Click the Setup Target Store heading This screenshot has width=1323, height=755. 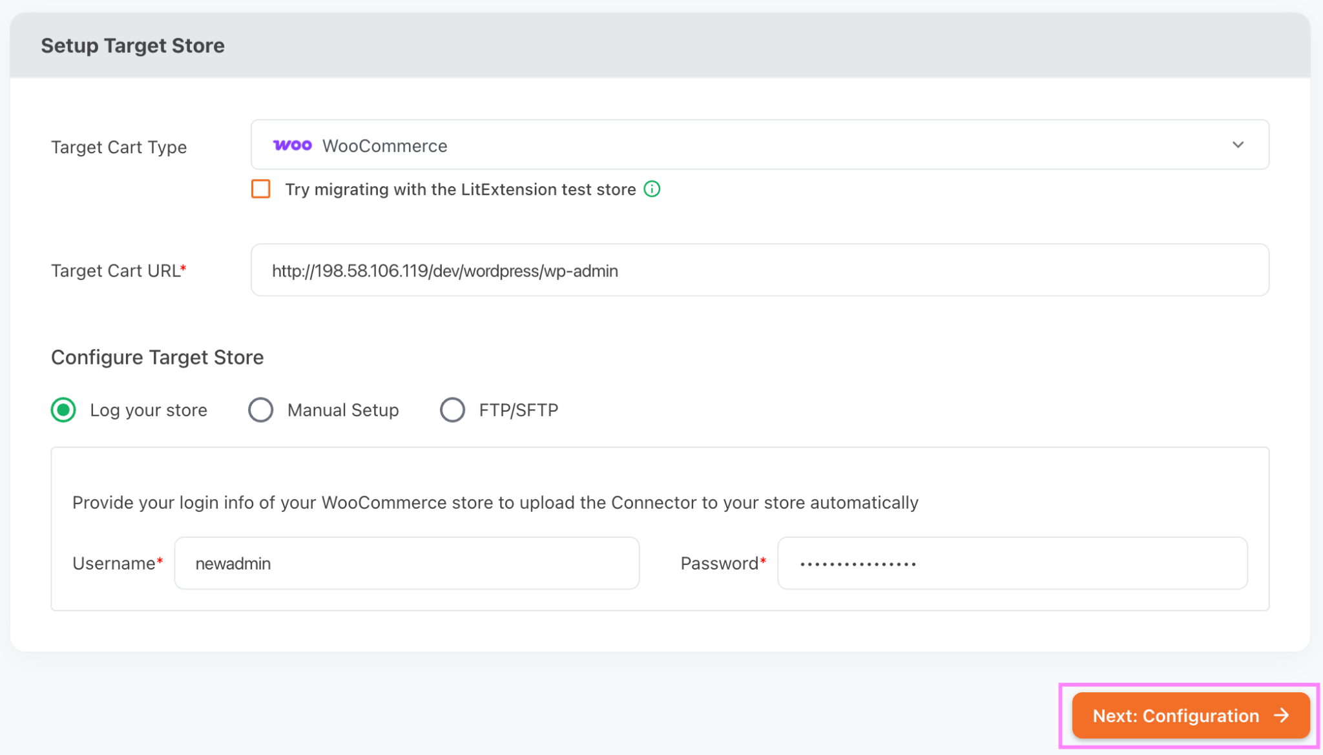133,46
